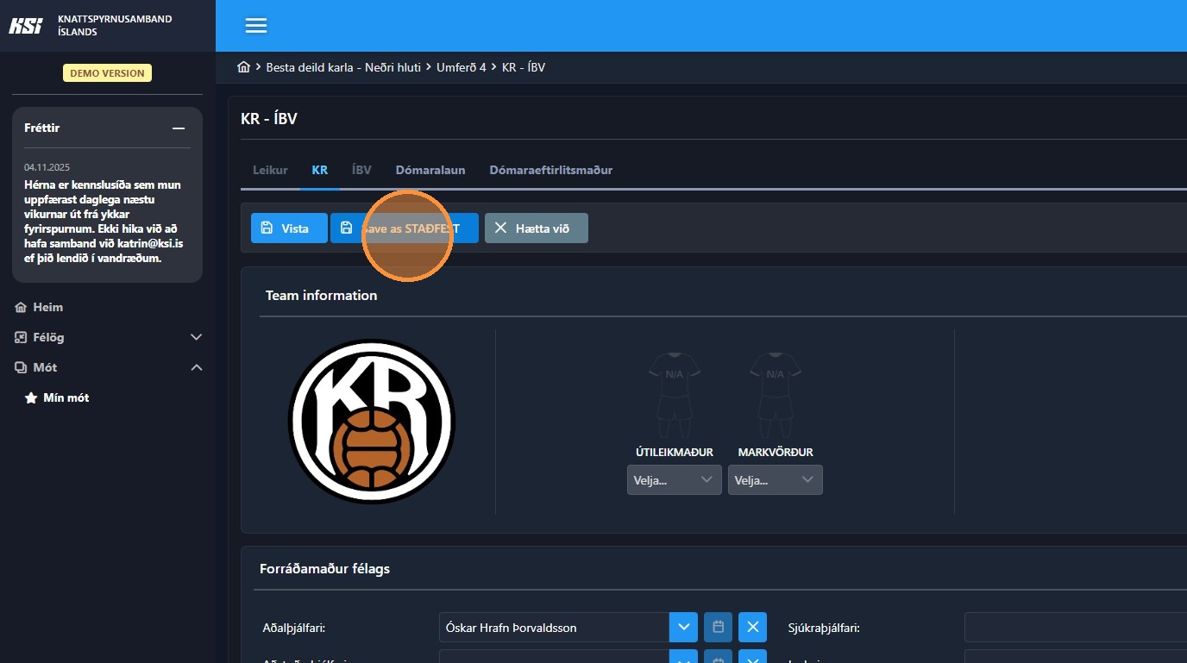Click the KR - ÍBV page title

[269, 119]
